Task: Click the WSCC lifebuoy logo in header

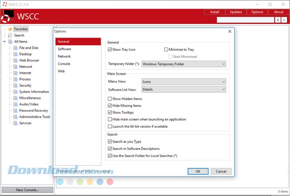Action: (x=7, y=16)
